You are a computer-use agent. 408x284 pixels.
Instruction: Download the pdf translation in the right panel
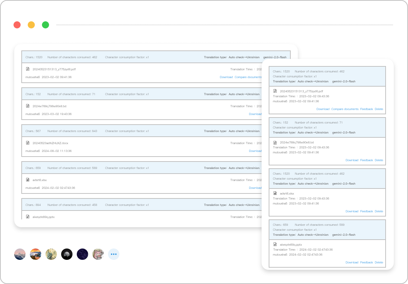(x=323, y=109)
